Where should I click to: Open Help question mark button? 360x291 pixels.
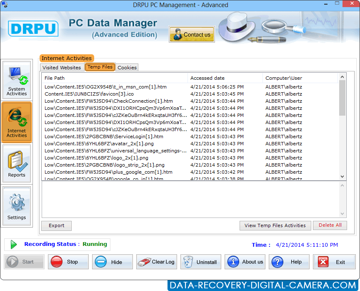click(289, 262)
